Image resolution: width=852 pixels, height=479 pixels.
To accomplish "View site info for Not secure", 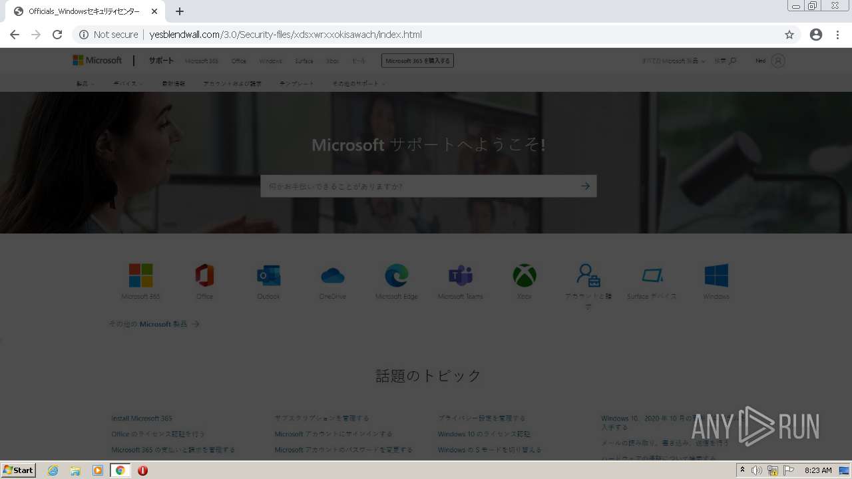I will [x=108, y=35].
